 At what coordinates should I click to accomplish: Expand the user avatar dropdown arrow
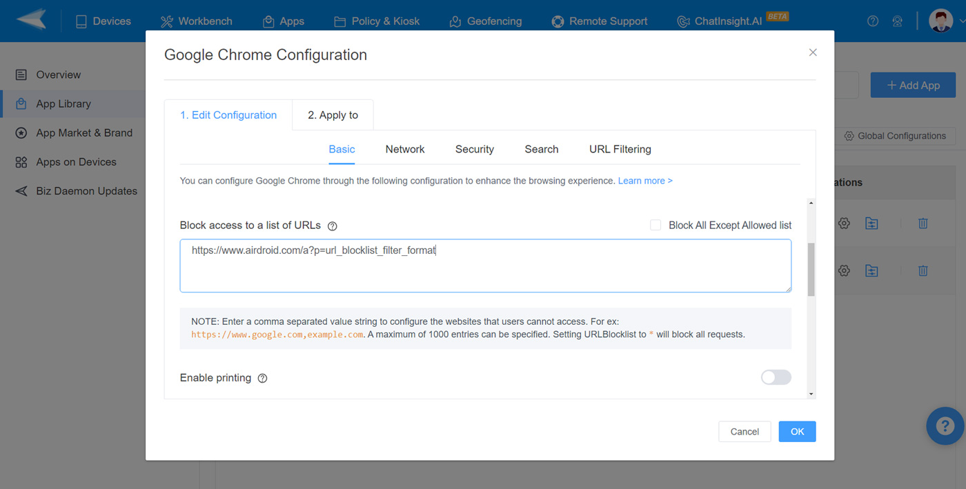point(961,21)
